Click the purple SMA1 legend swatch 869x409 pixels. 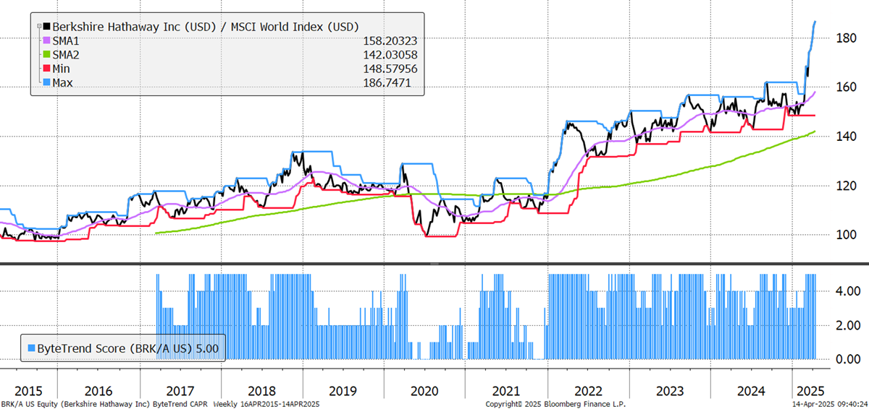click(x=47, y=41)
